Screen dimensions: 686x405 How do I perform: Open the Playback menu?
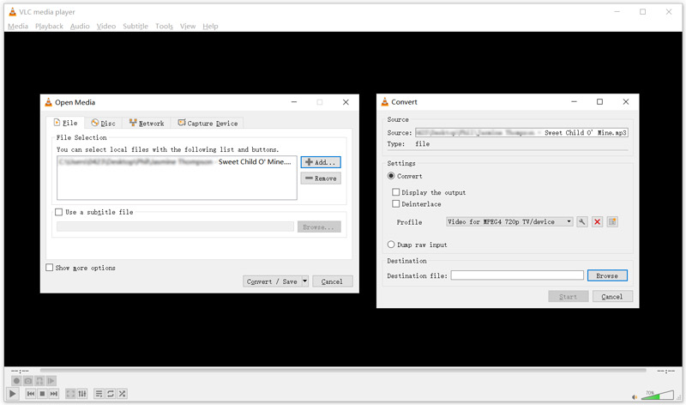50,27
